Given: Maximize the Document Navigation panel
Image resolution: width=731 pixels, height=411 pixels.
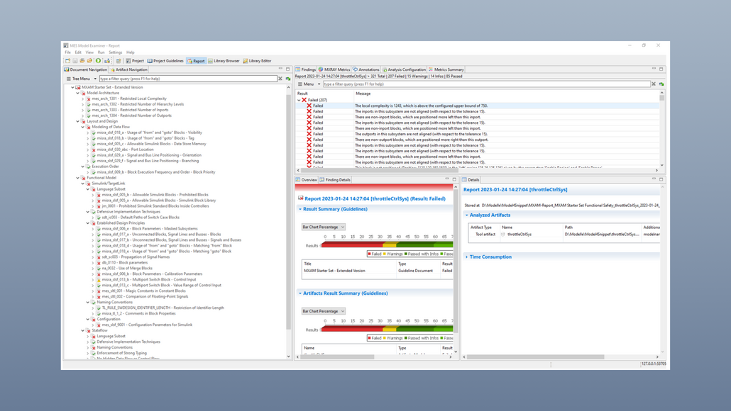Looking at the screenshot, I should (x=287, y=69).
